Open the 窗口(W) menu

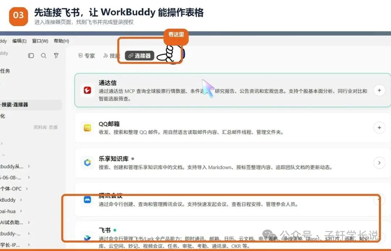pos(40,41)
